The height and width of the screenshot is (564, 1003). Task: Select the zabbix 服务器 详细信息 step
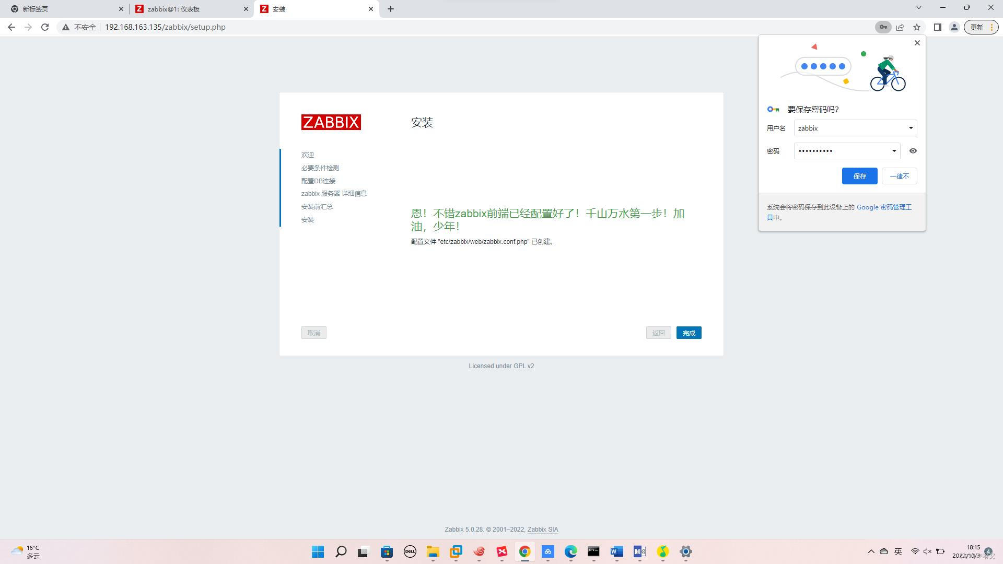[334, 194]
